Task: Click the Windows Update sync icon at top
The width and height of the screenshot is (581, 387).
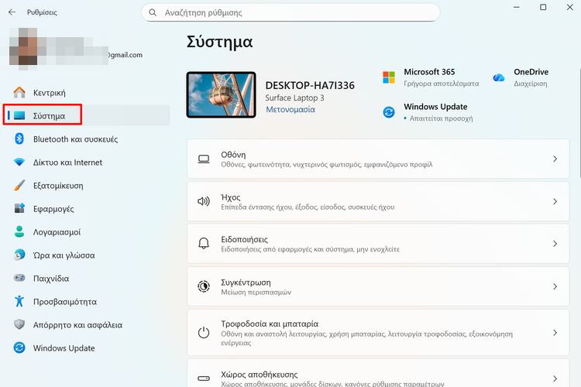Action: [x=389, y=112]
